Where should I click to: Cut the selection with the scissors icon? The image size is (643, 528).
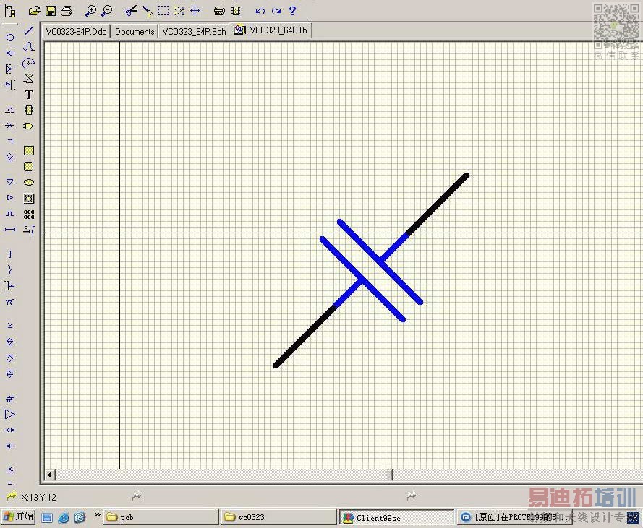coord(131,11)
